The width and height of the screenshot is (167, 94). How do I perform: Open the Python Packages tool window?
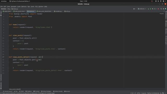point(46,91)
